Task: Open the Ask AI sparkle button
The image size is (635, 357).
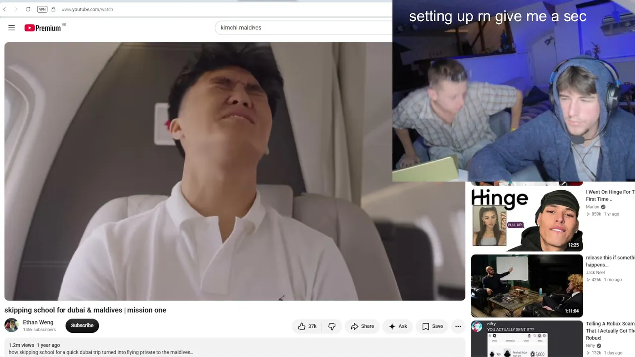Action: (x=398, y=326)
